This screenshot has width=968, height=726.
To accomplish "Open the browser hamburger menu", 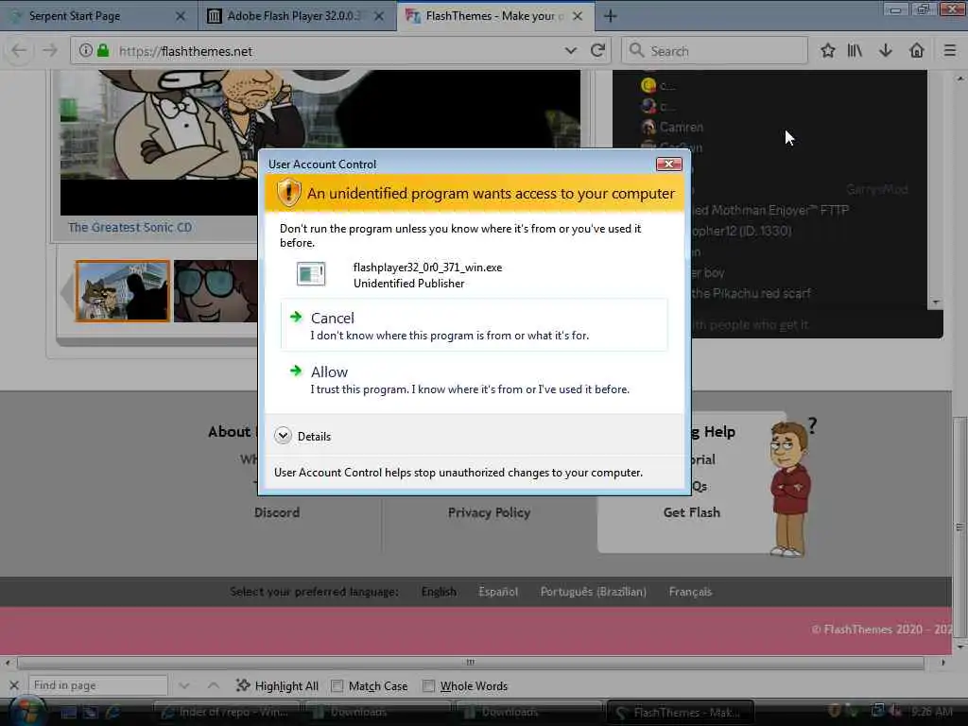I will click(949, 51).
